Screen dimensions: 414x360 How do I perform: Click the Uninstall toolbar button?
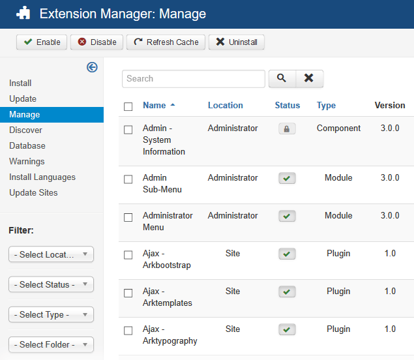[237, 42]
